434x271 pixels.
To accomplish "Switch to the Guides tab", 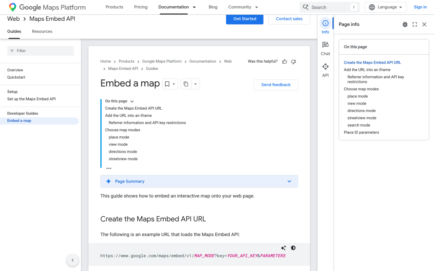I will coord(14,31).
